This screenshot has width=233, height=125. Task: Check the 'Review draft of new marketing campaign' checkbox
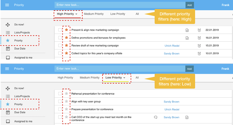click(x=60, y=46)
